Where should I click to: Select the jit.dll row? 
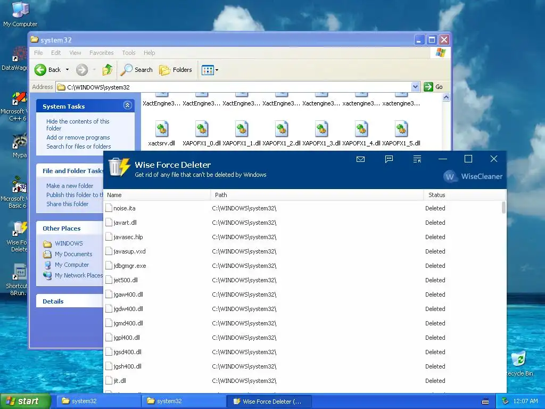tap(302, 381)
